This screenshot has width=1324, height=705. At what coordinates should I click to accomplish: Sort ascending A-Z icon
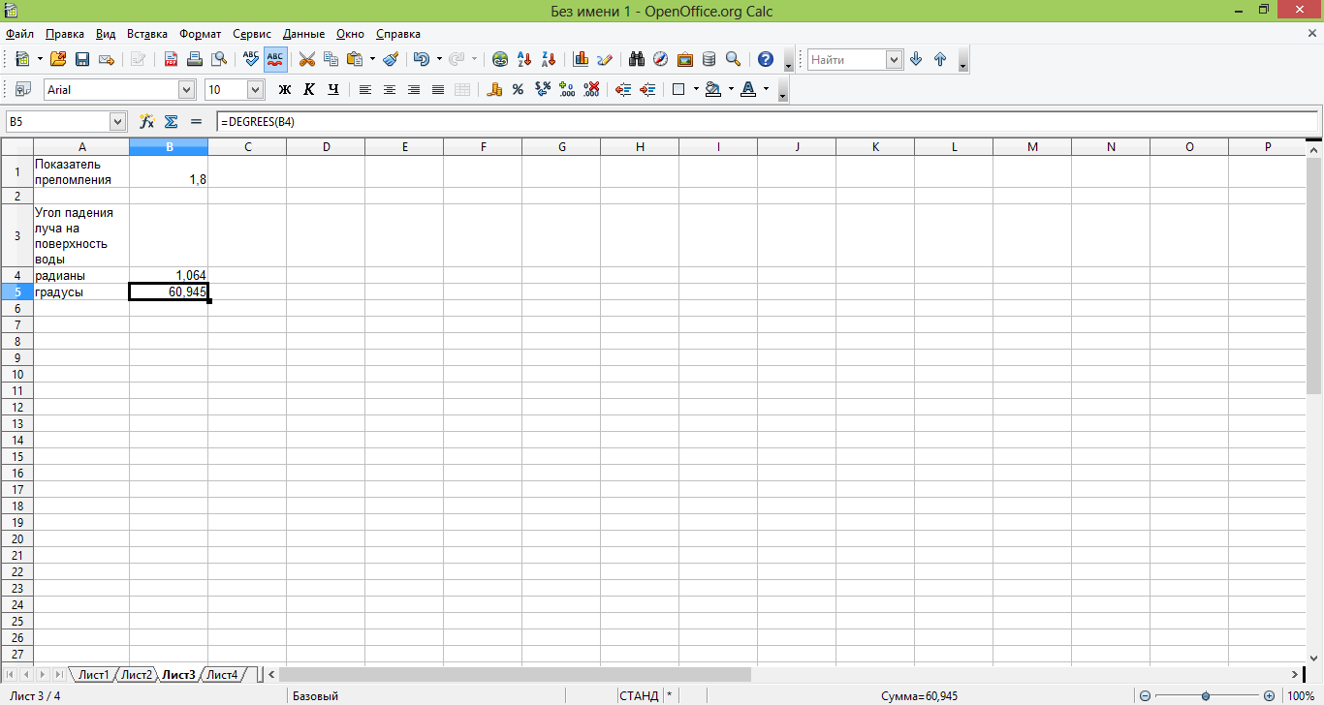(524, 59)
